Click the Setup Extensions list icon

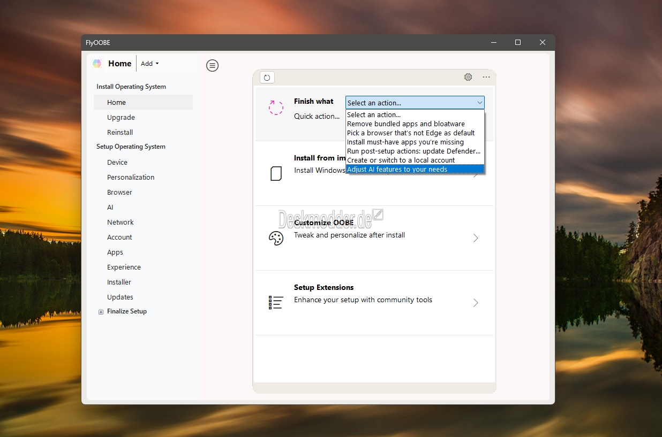tap(276, 303)
